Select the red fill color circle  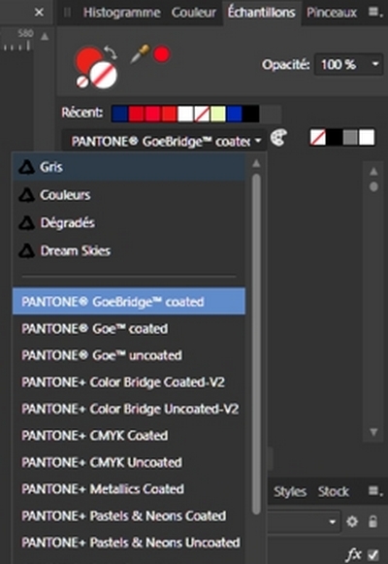pos(88,59)
